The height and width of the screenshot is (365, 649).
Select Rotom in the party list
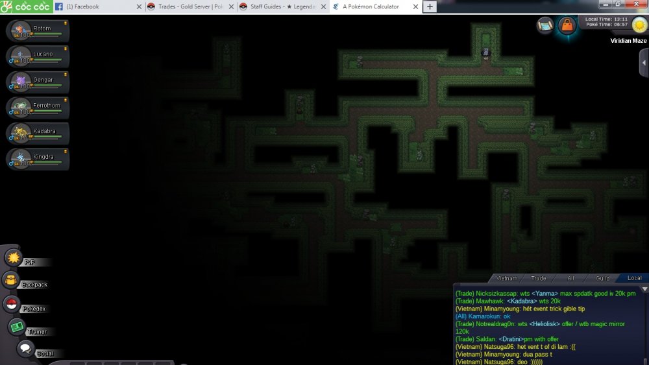38,30
